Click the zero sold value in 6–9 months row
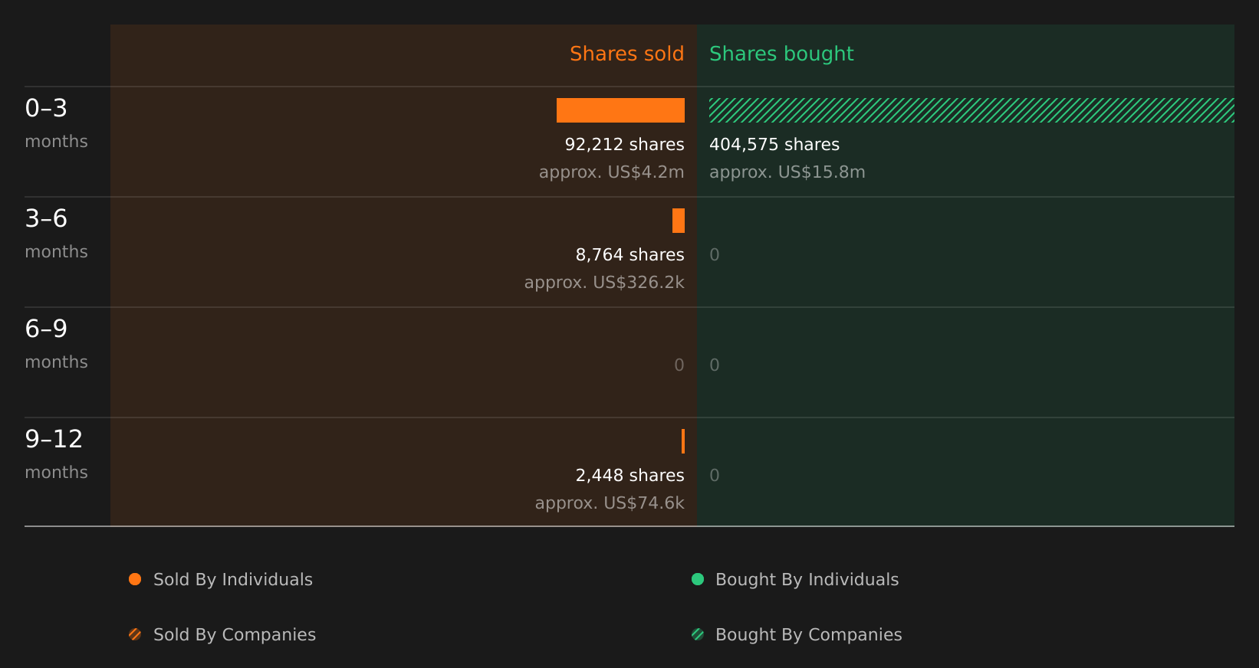The height and width of the screenshot is (668, 1259). coord(679,365)
